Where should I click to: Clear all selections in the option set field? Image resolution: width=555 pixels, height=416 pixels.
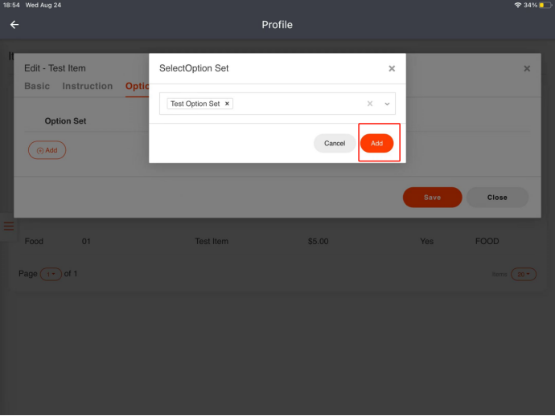click(x=370, y=104)
